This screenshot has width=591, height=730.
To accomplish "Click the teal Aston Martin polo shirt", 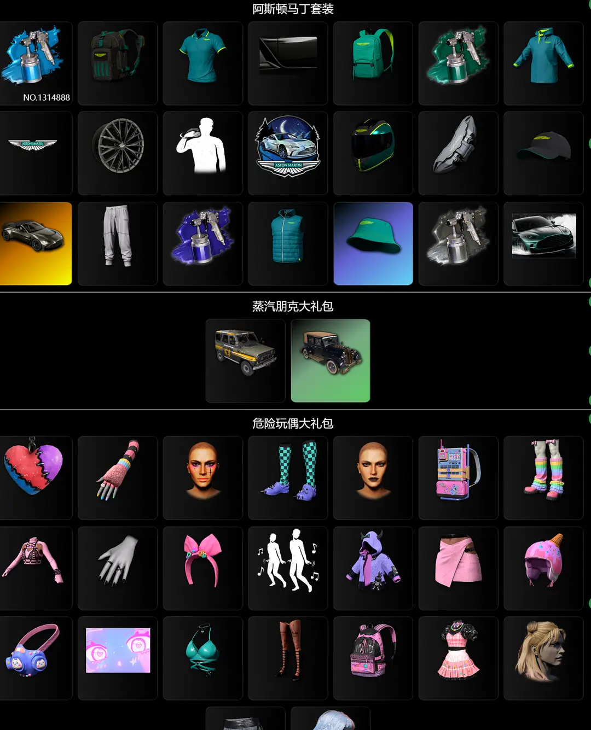I will tap(202, 62).
